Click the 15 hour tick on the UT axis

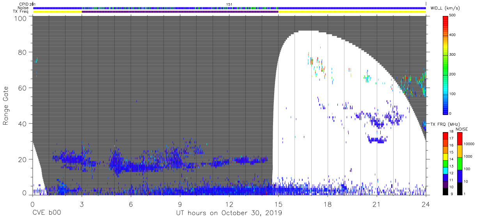(279, 205)
